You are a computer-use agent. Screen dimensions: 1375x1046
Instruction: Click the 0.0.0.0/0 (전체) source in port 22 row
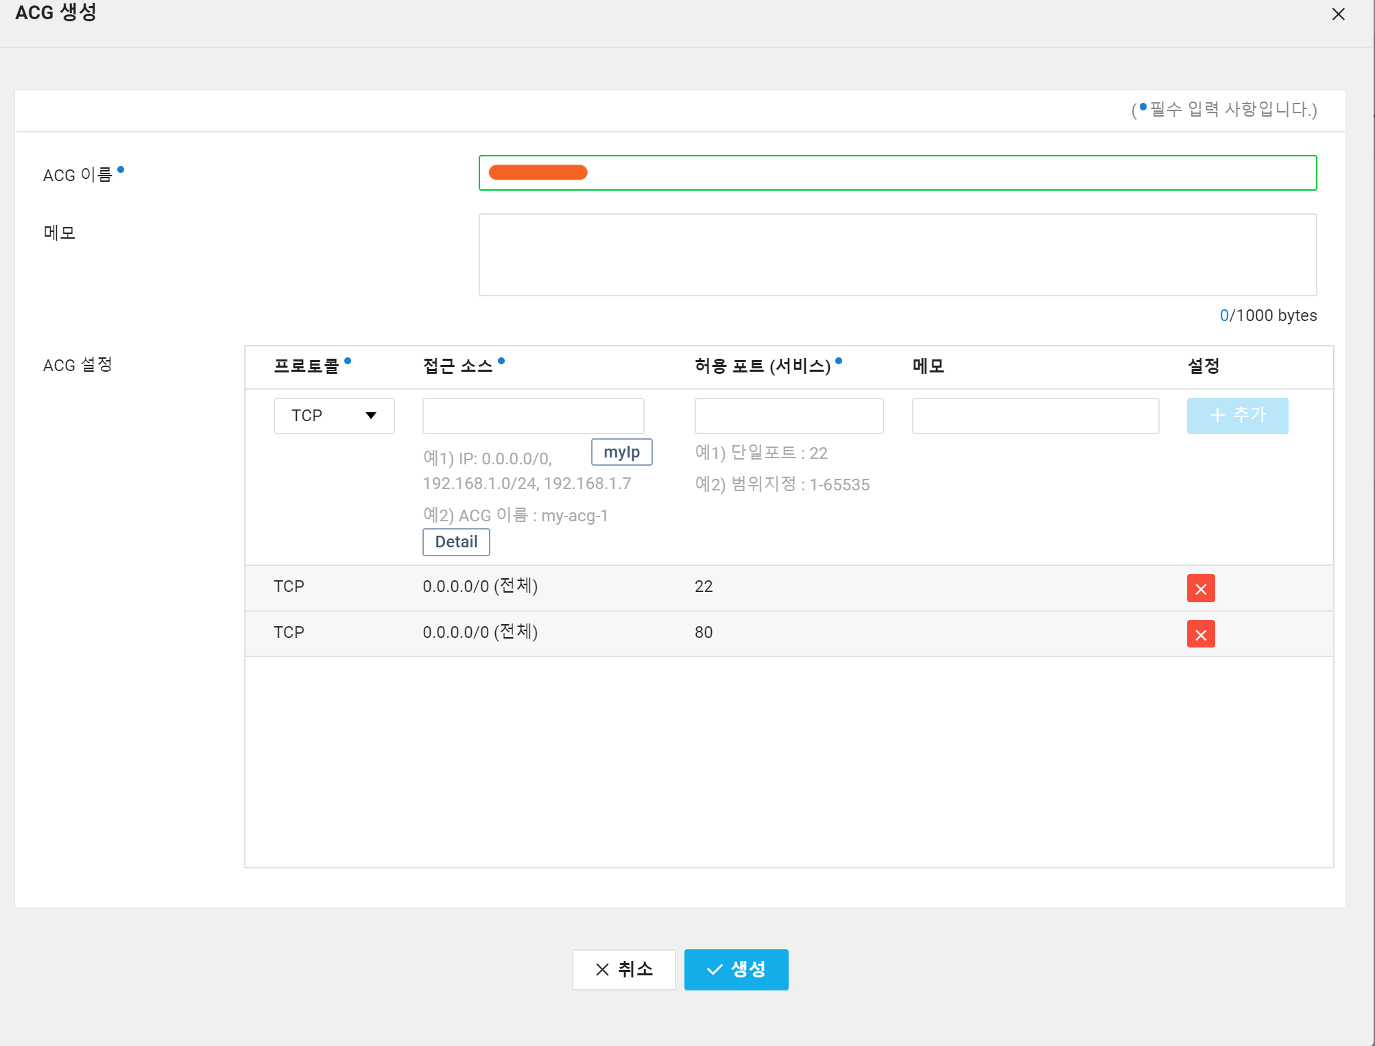(x=480, y=586)
